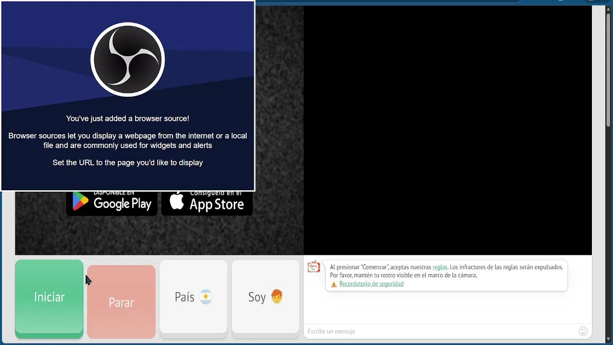613x345 pixels.
Task: Click the OBS logo in browser source
Action: click(x=128, y=59)
